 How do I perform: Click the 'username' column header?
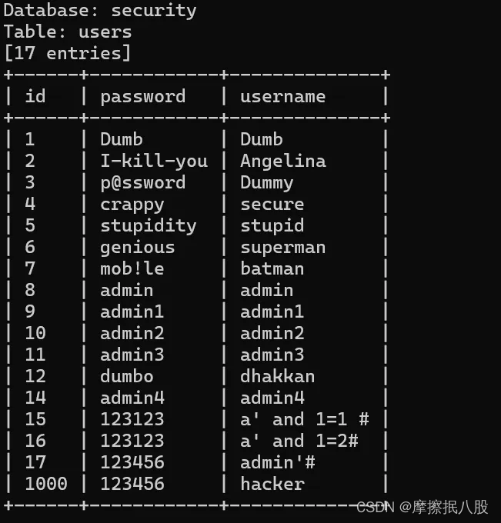[282, 97]
